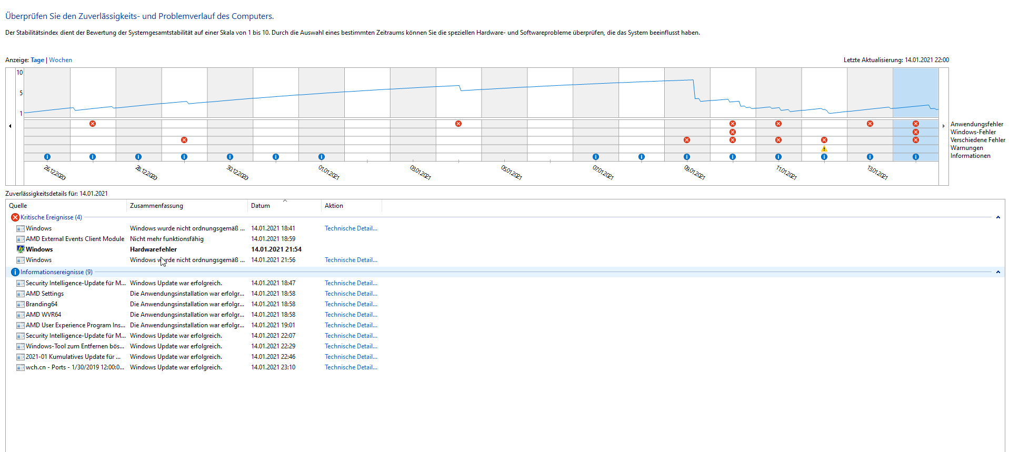Open Technische Details for wch.cn Ports row
Image resolution: width=1009 pixels, height=452 pixels.
click(351, 367)
